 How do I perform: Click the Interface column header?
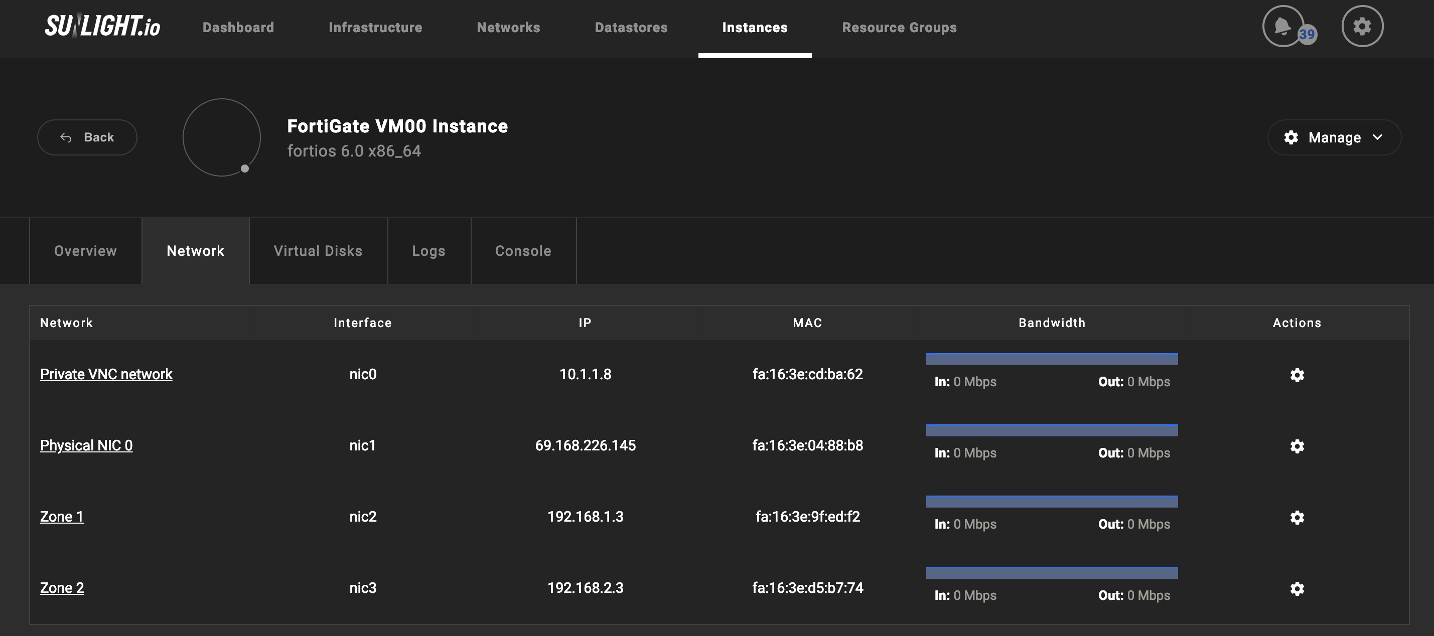point(362,323)
